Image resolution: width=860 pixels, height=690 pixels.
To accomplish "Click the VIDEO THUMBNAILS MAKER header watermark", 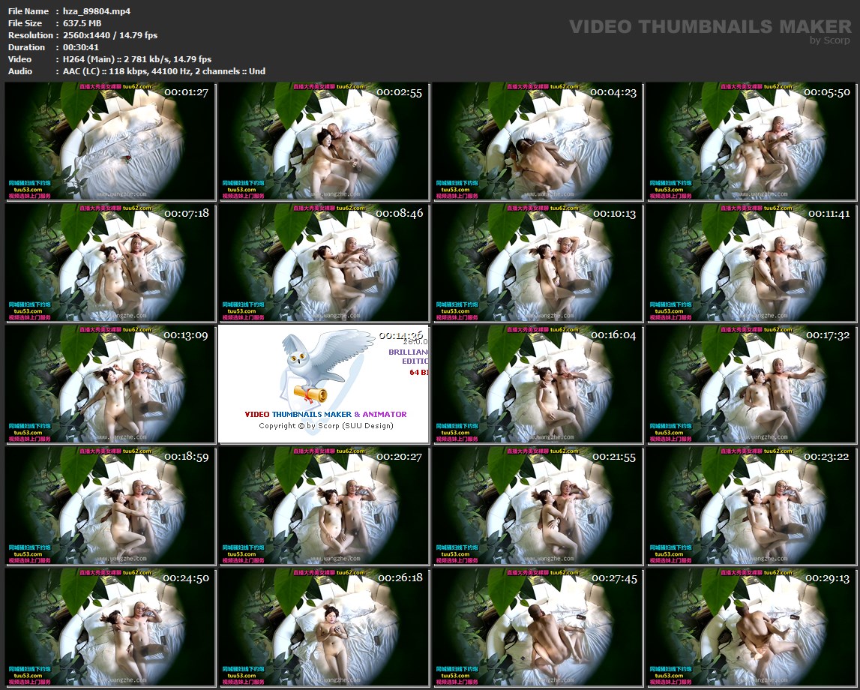I will click(x=710, y=27).
